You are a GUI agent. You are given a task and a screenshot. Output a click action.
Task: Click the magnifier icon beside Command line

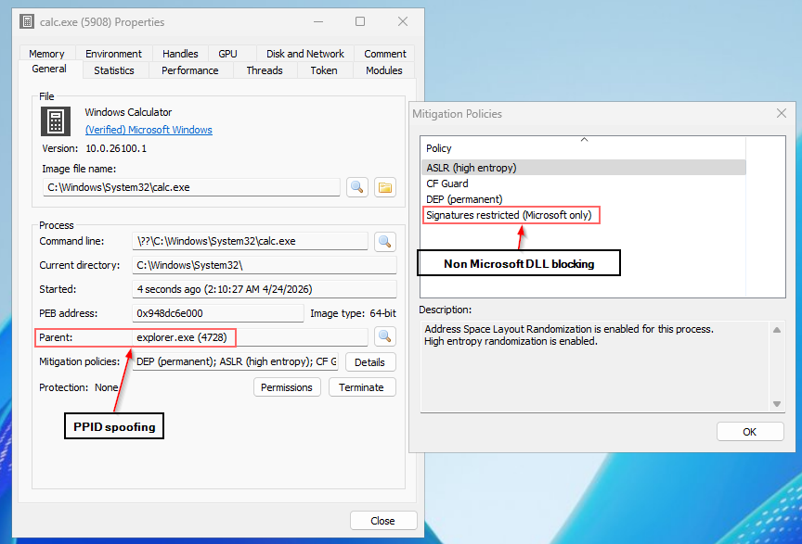click(384, 241)
